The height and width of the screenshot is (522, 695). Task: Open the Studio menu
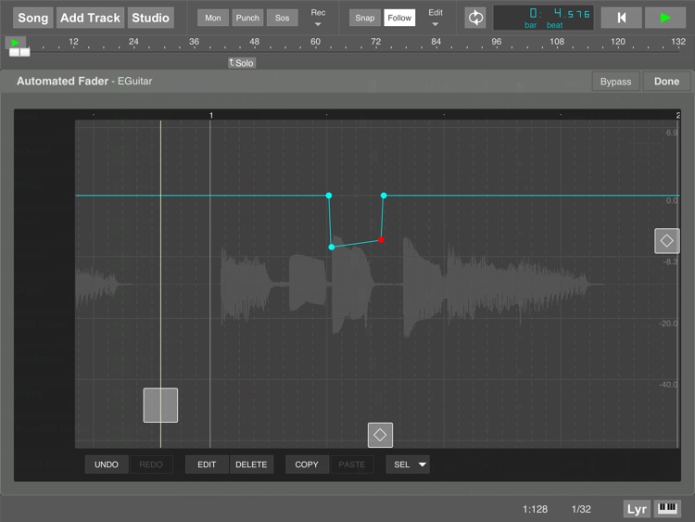tap(151, 18)
